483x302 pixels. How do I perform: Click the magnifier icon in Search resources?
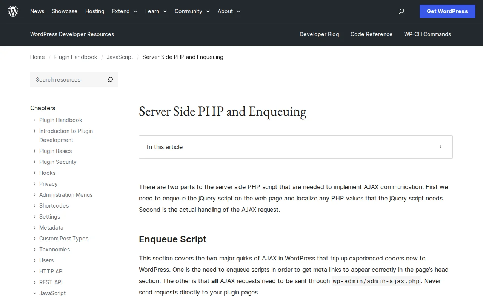coord(110,80)
